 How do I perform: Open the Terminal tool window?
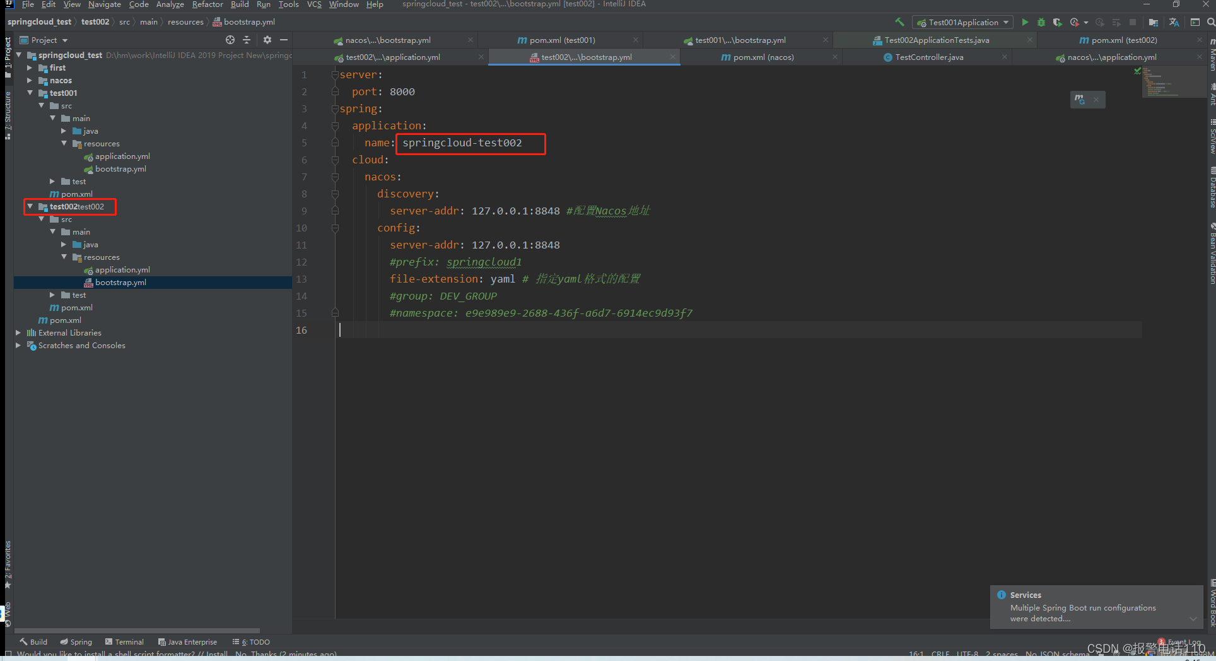[129, 641]
